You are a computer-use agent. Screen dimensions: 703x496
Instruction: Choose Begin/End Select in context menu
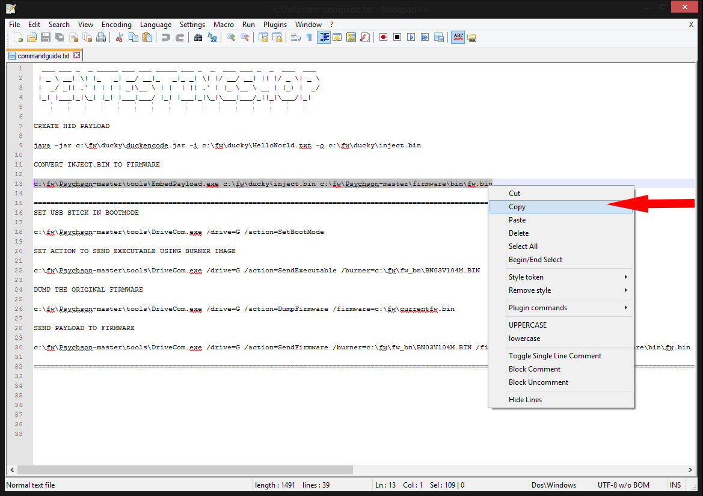click(561, 260)
